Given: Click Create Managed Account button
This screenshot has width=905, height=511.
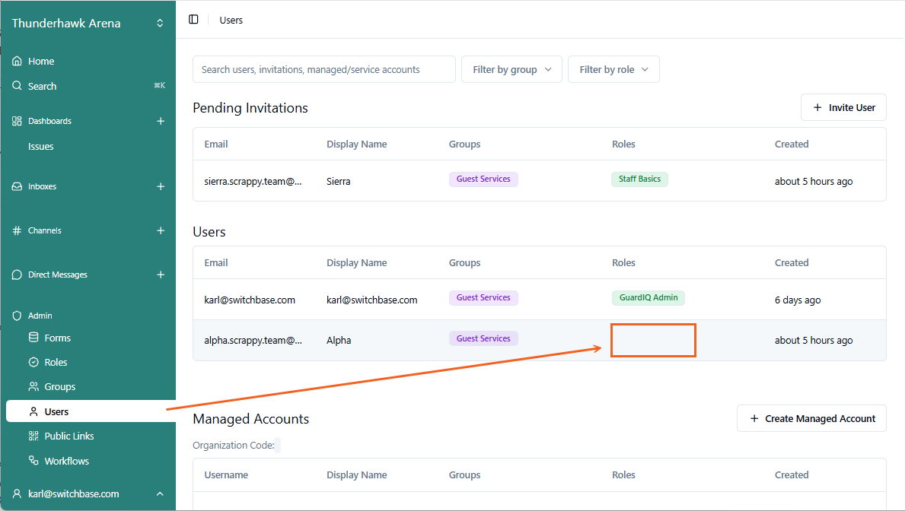Looking at the screenshot, I should click(x=811, y=418).
